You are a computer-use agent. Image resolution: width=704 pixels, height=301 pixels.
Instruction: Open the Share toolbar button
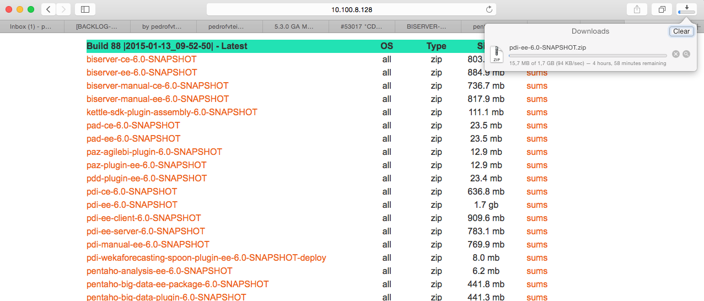pyautogui.click(x=637, y=9)
